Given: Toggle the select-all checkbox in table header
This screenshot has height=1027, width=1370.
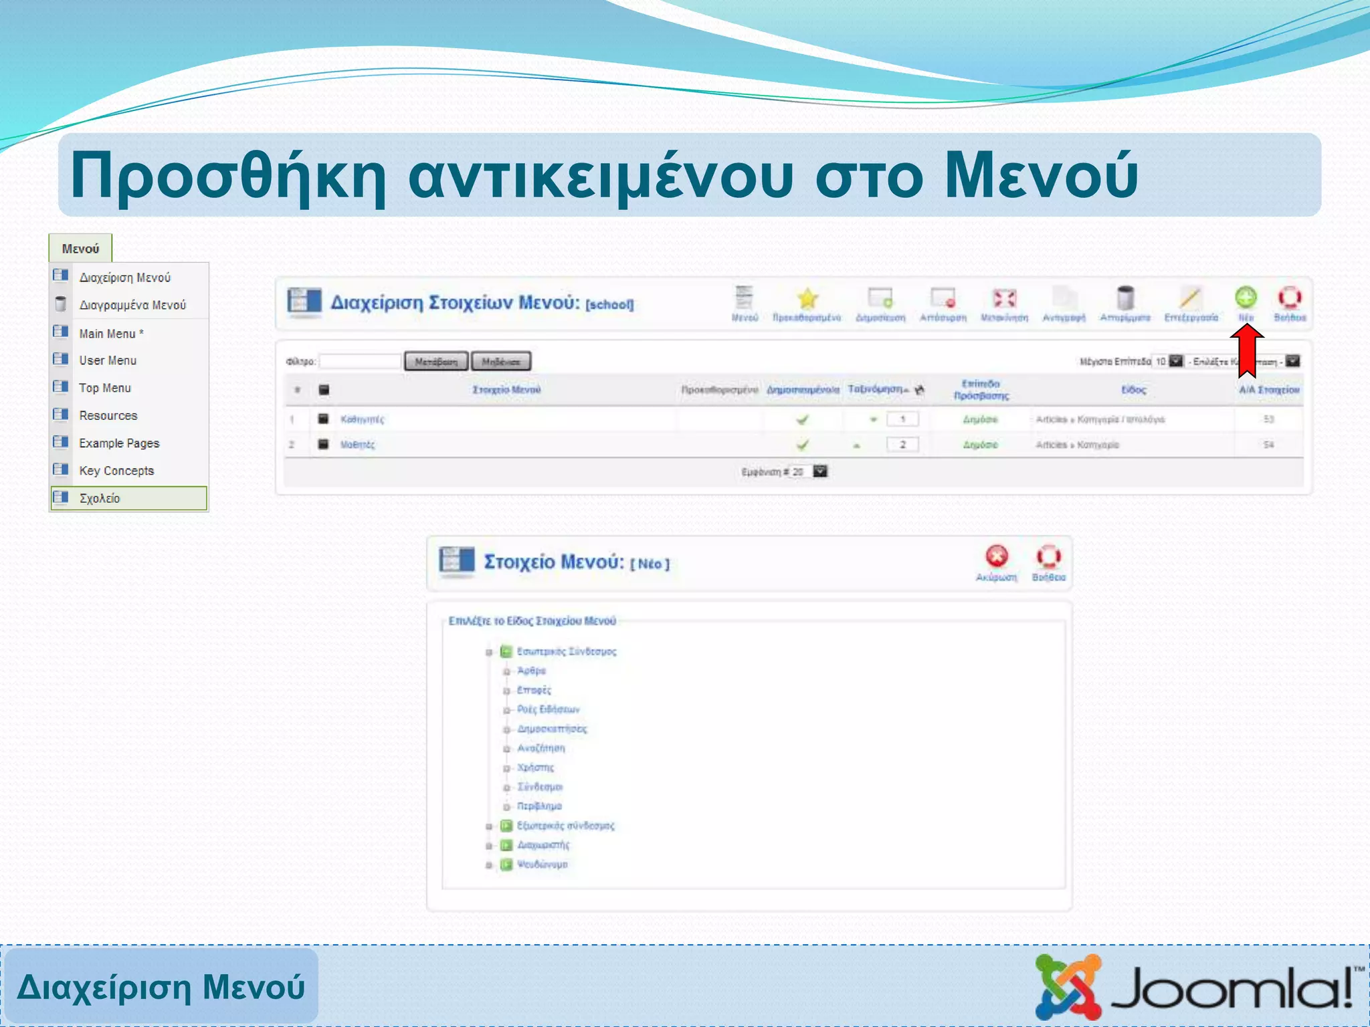Looking at the screenshot, I should (x=324, y=390).
